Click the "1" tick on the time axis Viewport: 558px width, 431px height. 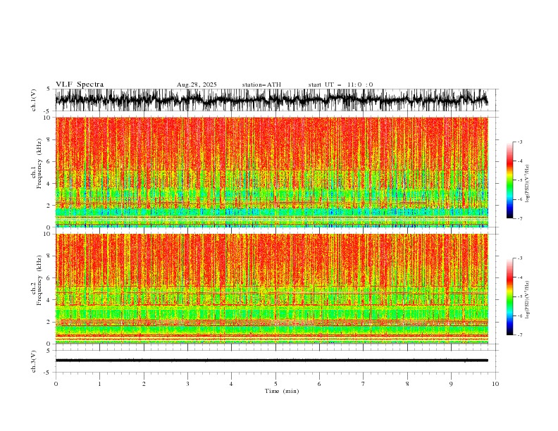coord(99,384)
